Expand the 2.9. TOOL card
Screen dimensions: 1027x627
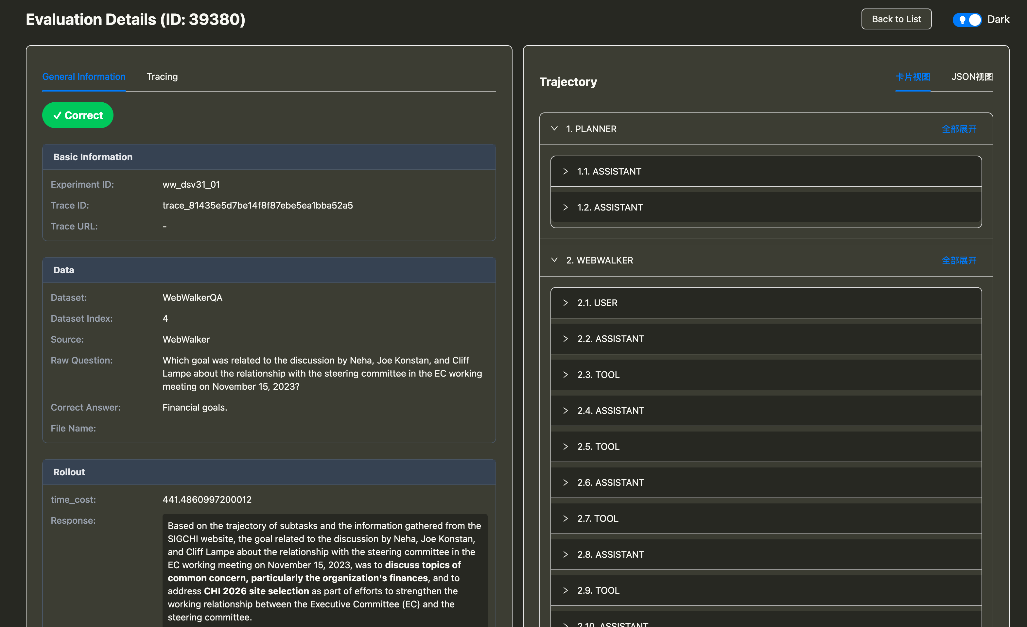pos(766,590)
